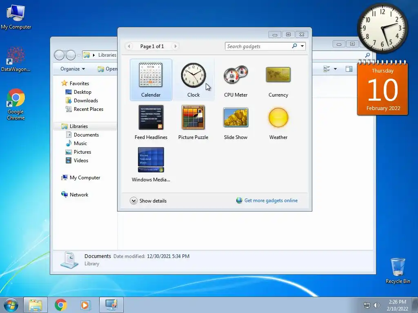
Task: Open Recent Places under Favorites
Action: pos(84,109)
